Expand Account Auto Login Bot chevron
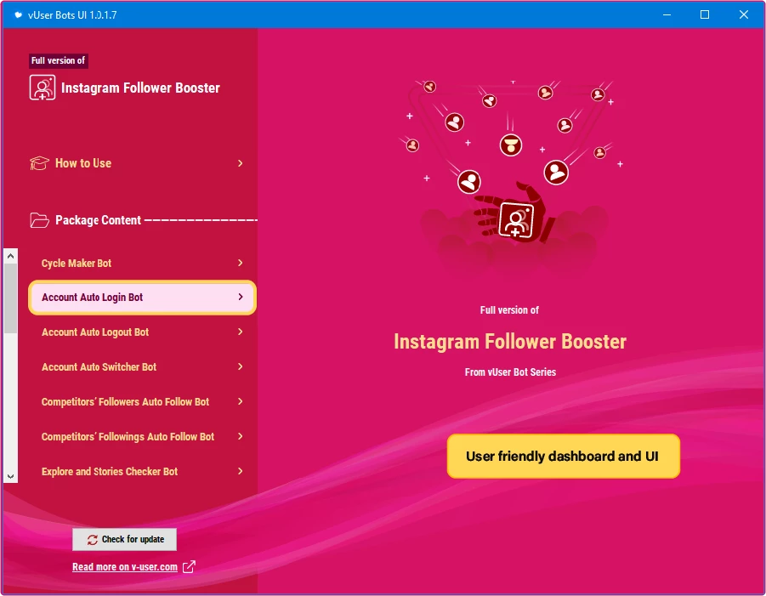766x596 pixels. point(241,297)
